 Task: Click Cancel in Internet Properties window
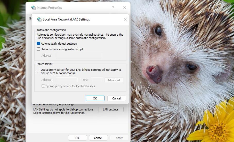[x=98, y=138]
